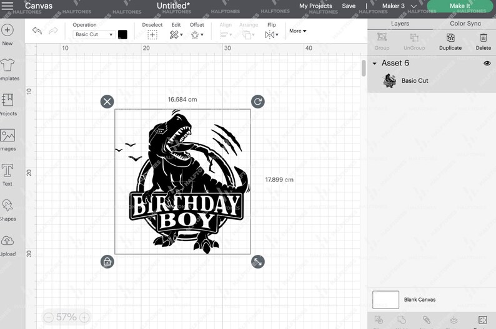Undo the last action
Viewport: 496px width, 329px height.
click(x=37, y=31)
